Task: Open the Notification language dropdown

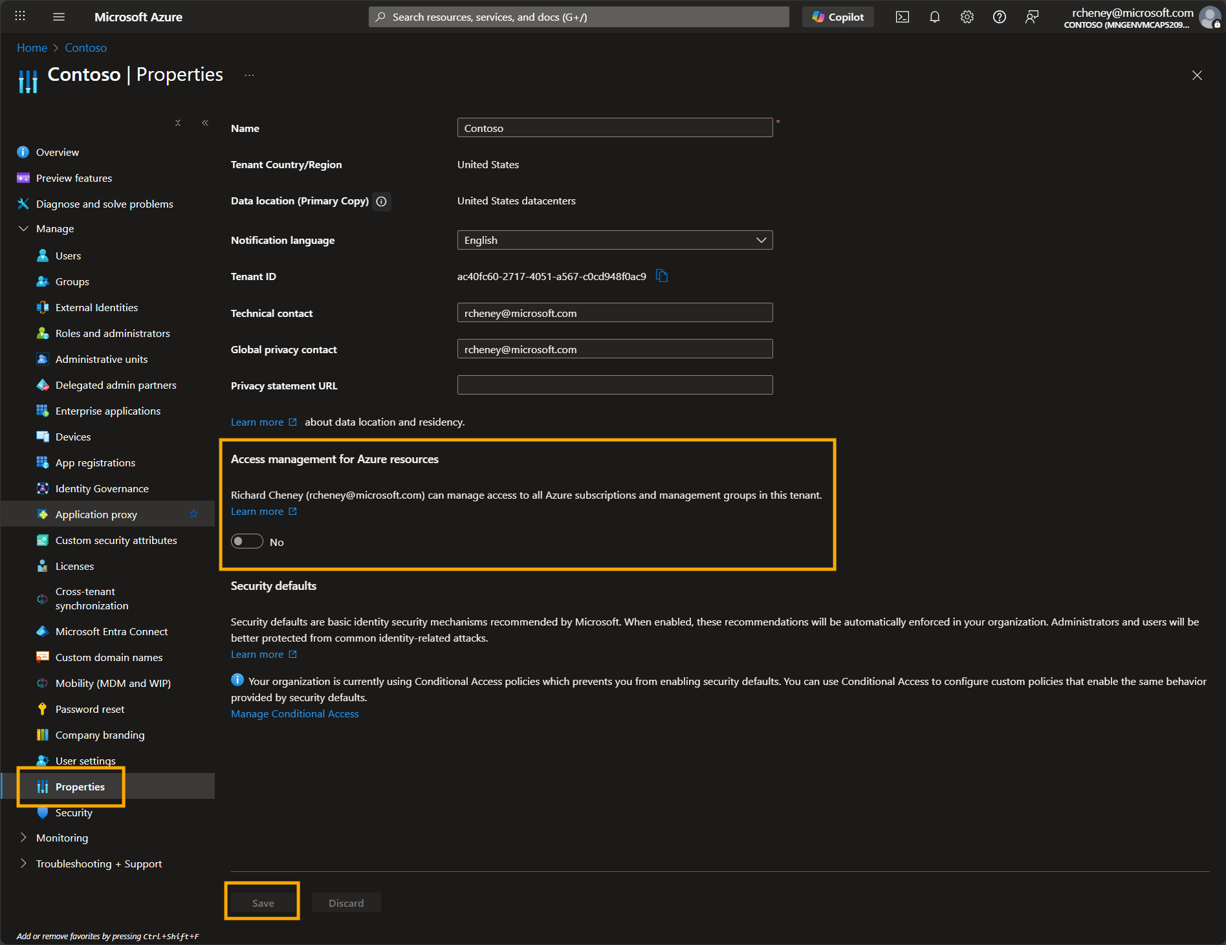Action: coord(761,239)
